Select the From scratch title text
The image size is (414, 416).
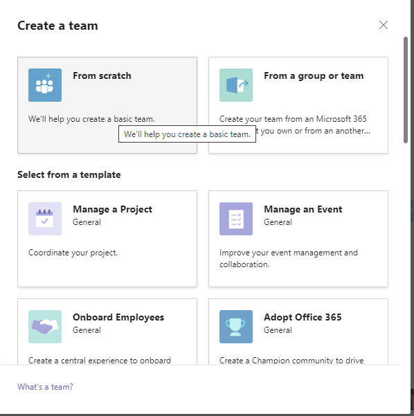[x=102, y=76]
